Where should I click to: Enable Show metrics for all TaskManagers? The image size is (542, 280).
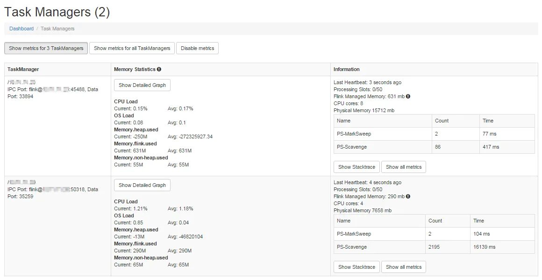click(132, 48)
